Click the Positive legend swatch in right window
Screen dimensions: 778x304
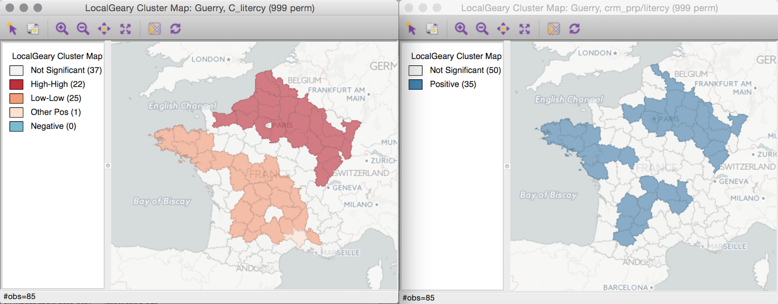[x=415, y=84]
